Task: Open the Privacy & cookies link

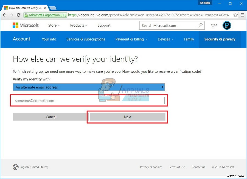Action: click(x=151, y=167)
